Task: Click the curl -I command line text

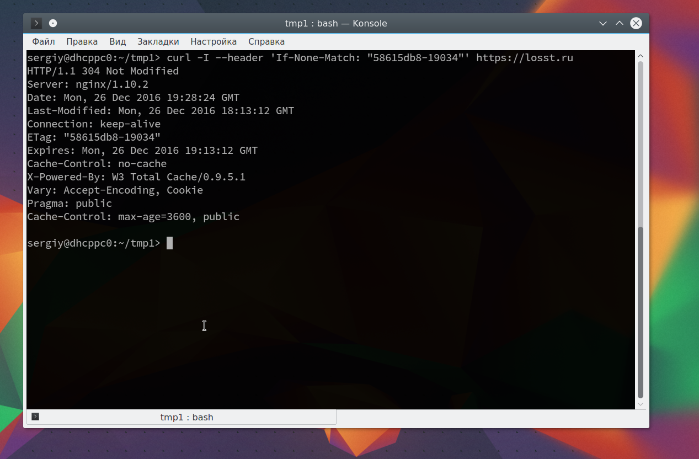Action: coord(370,58)
